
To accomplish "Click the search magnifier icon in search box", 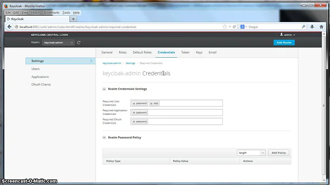I will pyautogui.click(x=303, y=27).
